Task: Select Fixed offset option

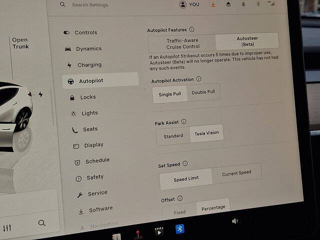Action: [x=179, y=212]
